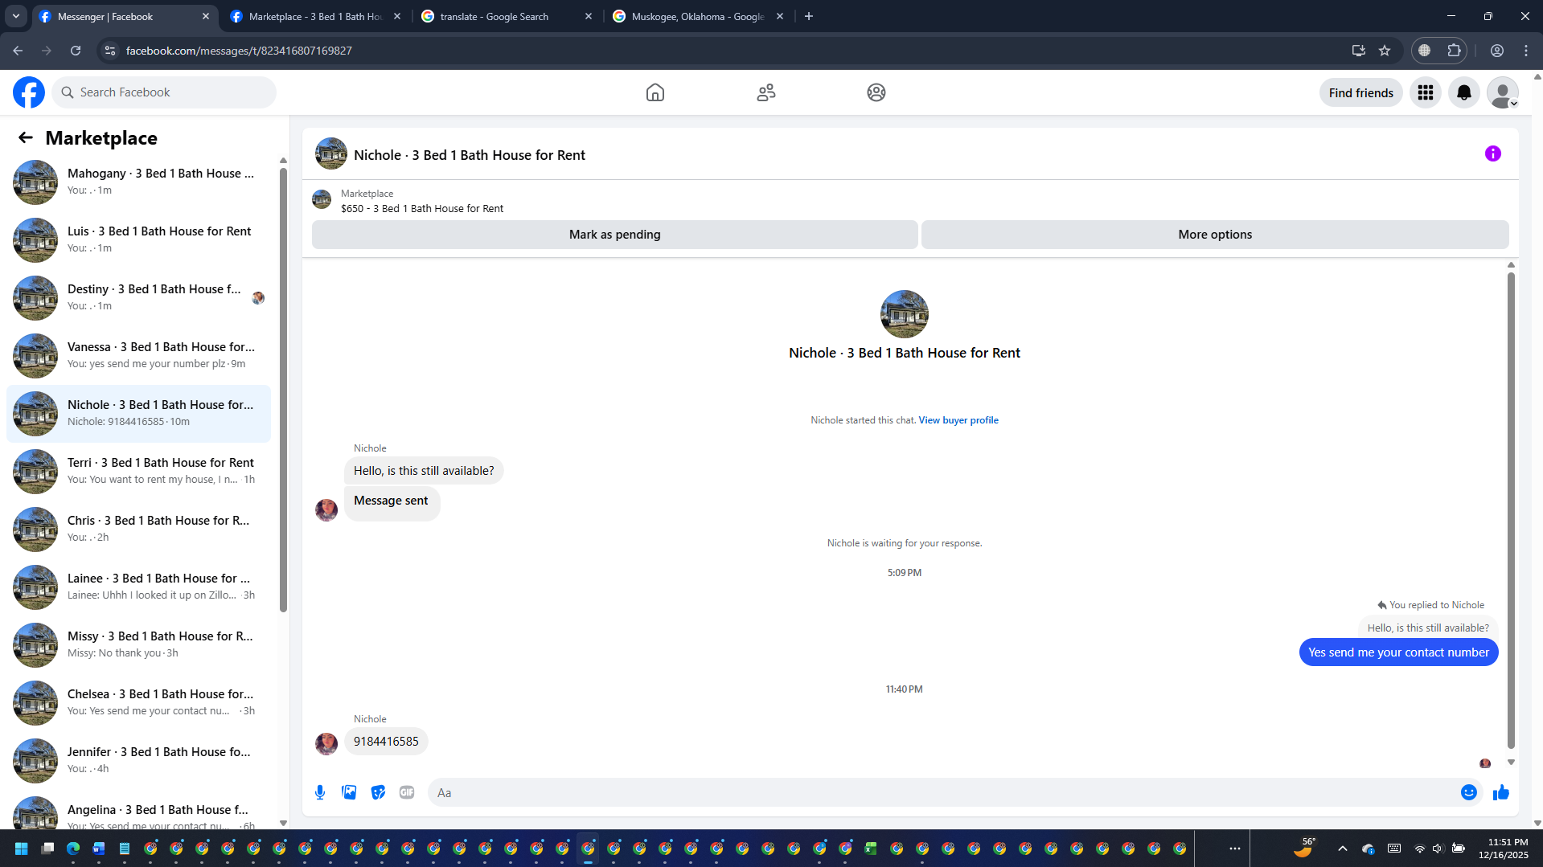
Task: Open the weather widget in taskbar
Action: (x=1303, y=849)
